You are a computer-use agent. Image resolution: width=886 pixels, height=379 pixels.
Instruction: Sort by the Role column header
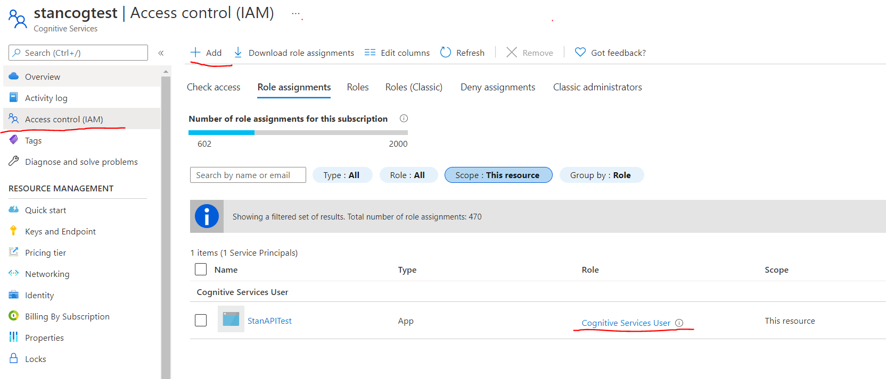[590, 269]
